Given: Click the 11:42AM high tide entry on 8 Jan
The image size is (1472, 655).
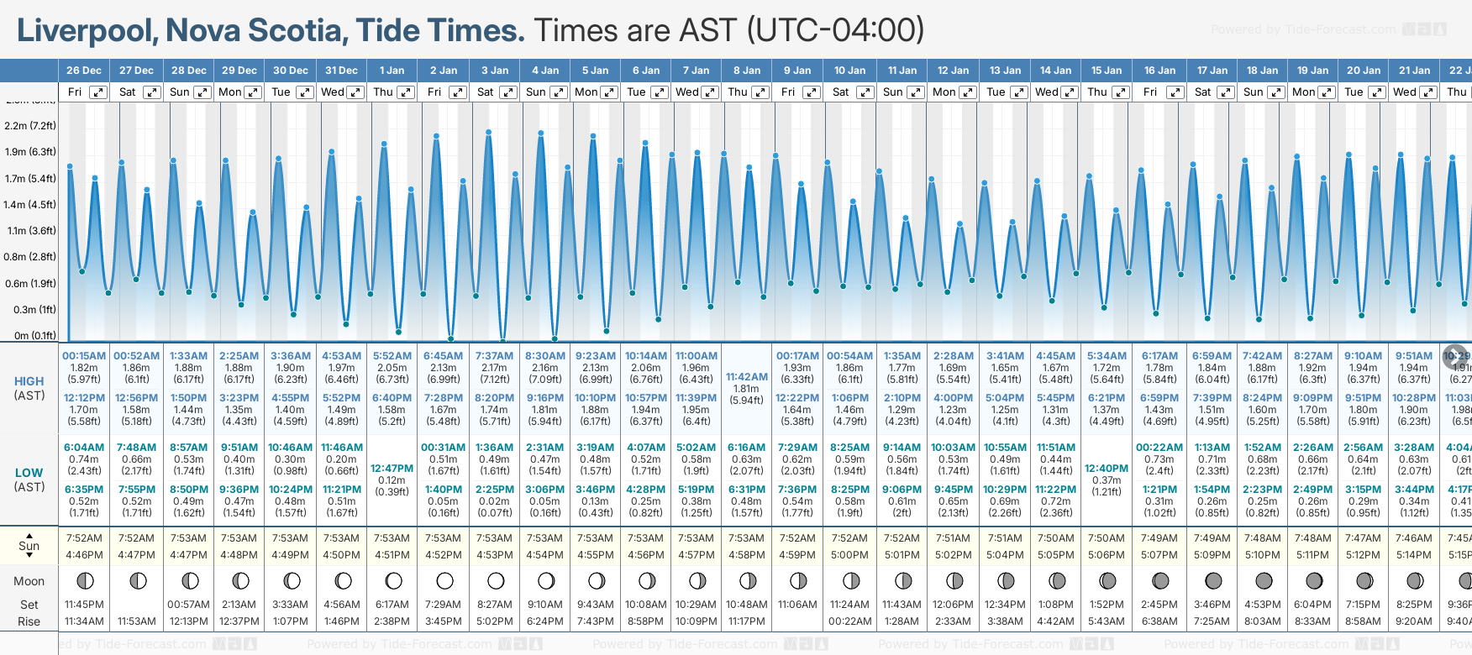Looking at the screenshot, I should coord(747,377).
